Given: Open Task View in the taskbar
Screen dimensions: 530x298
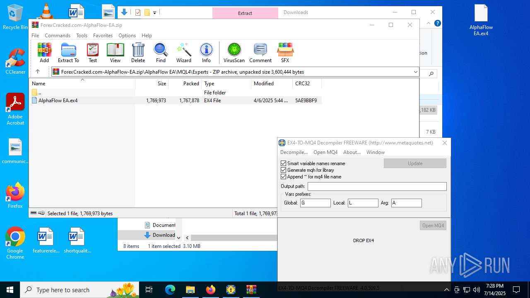Looking at the screenshot, I should [x=149, y=290].
